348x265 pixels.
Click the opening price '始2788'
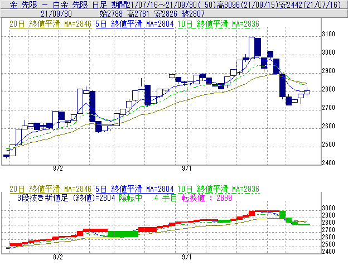click(111, 14)
